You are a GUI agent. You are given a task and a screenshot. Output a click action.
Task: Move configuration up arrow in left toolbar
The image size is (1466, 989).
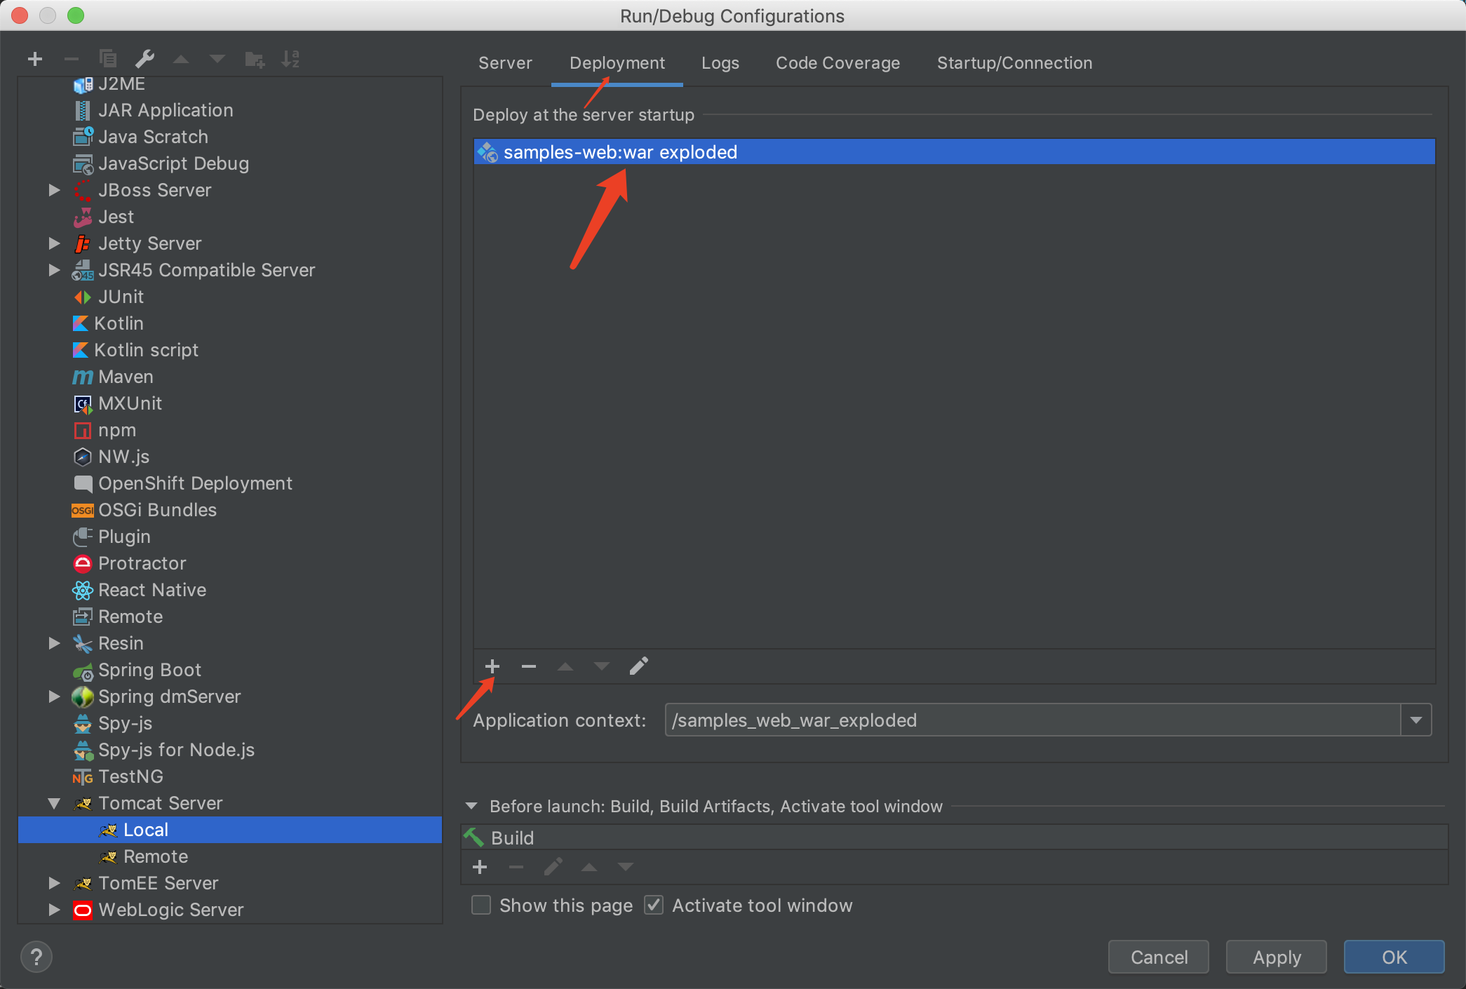click(181, 59)
